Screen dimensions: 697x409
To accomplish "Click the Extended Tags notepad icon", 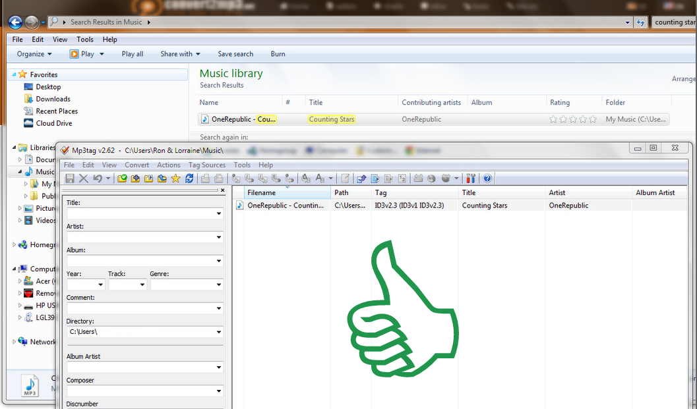I will pos(345,178).
